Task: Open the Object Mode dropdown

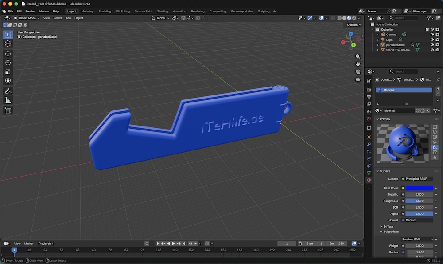Action: (27, 18)
